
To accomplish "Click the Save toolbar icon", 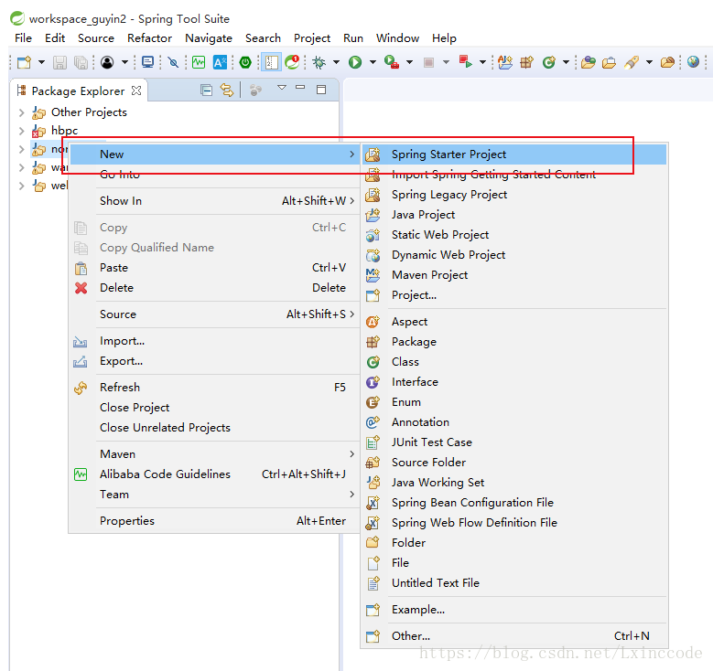I will pos(59,62).
